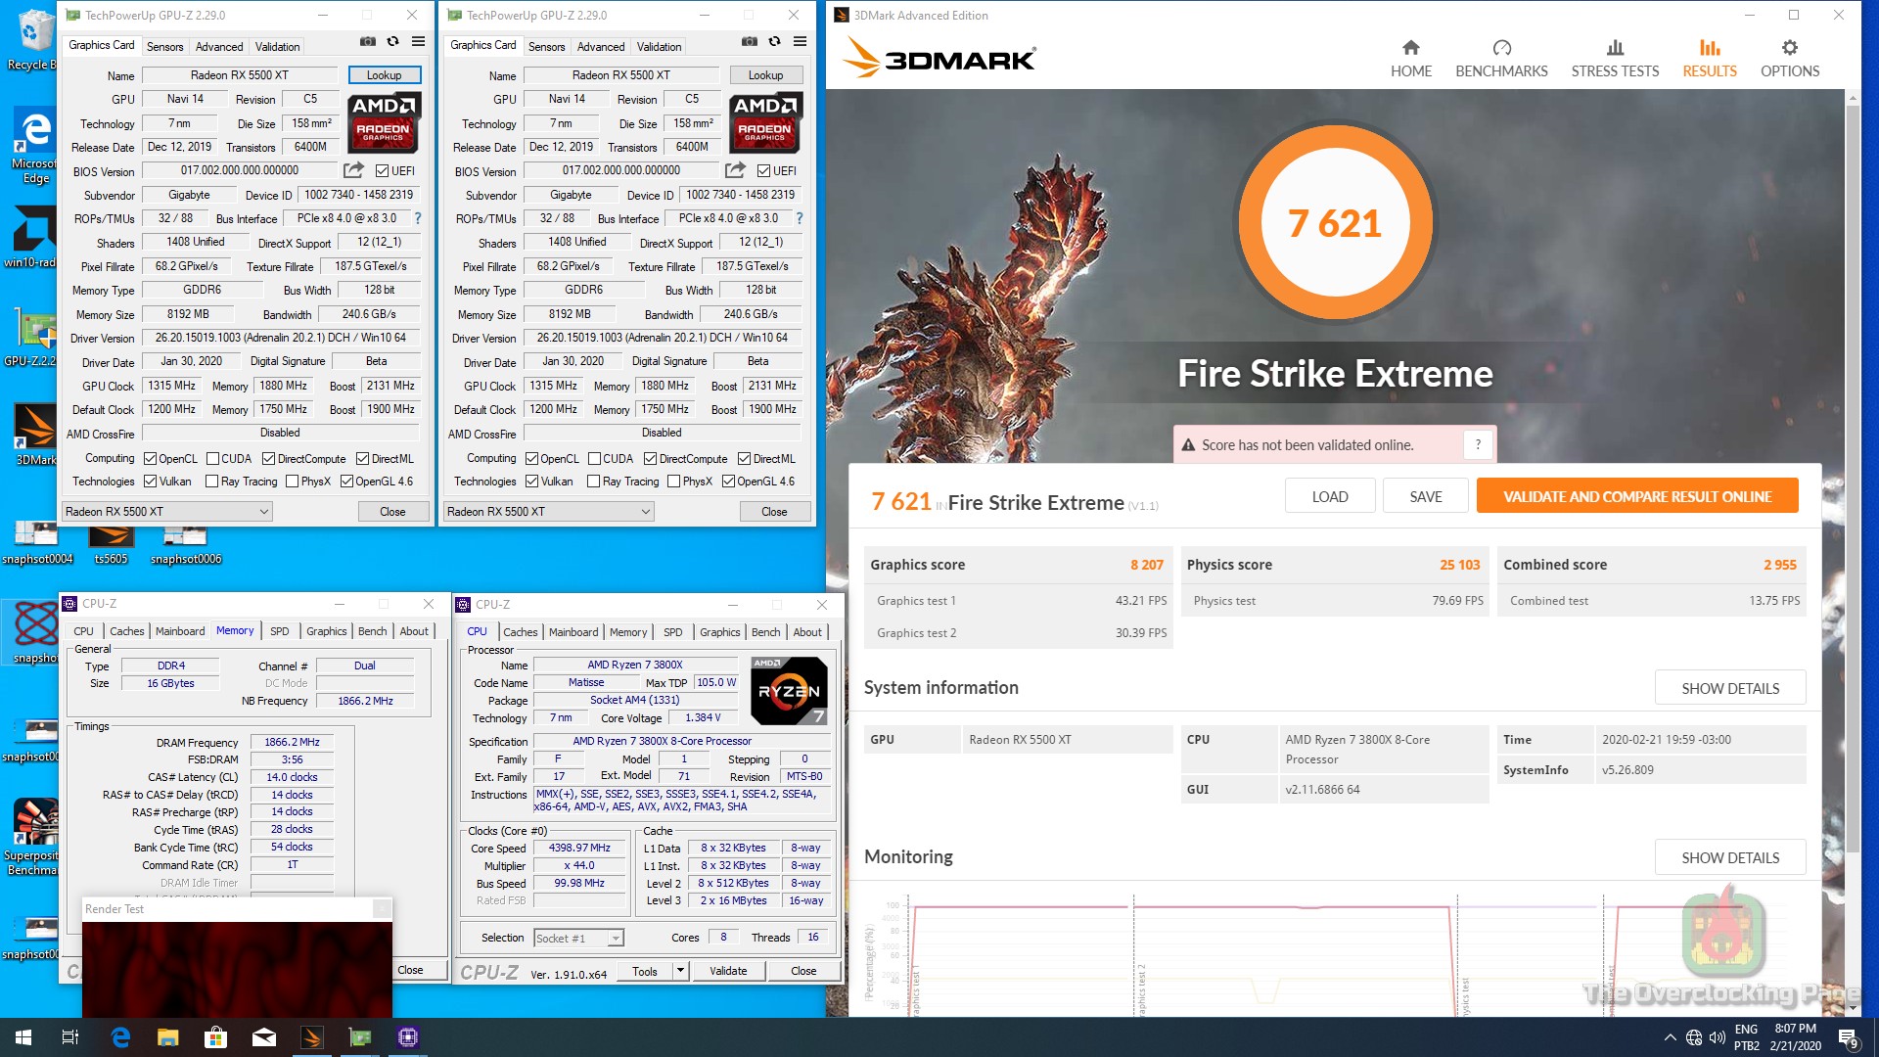The width and height of the screenshot is (1879, 1057).
Task: Toggle the CUDA checkbox
Action: [212, 459]
